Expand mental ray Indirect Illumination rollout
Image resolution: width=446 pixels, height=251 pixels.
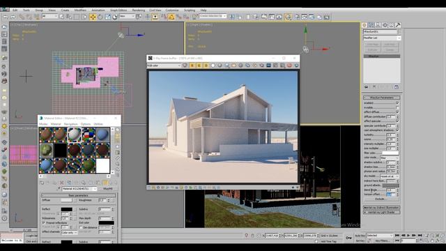coord(381,208)
